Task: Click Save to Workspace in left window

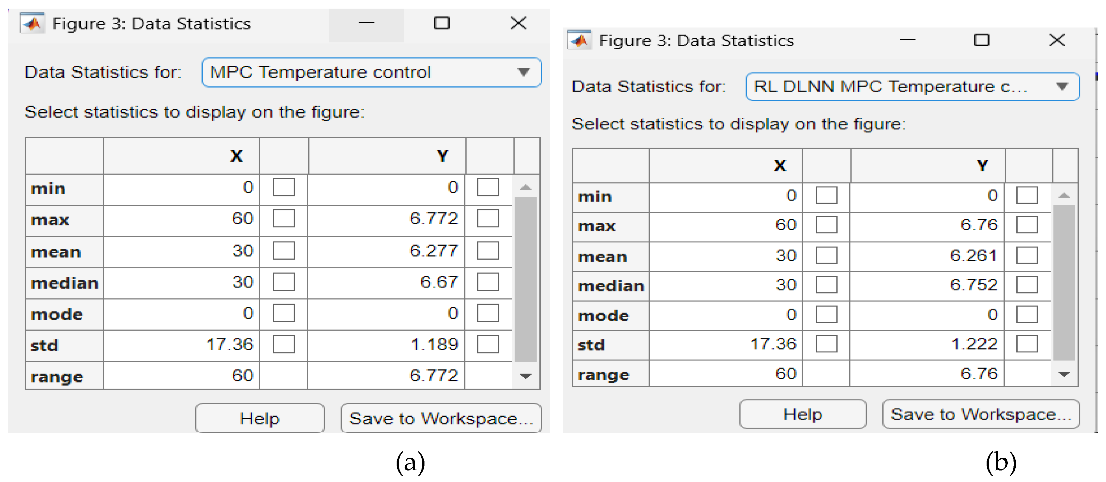Action: [441, 418]
